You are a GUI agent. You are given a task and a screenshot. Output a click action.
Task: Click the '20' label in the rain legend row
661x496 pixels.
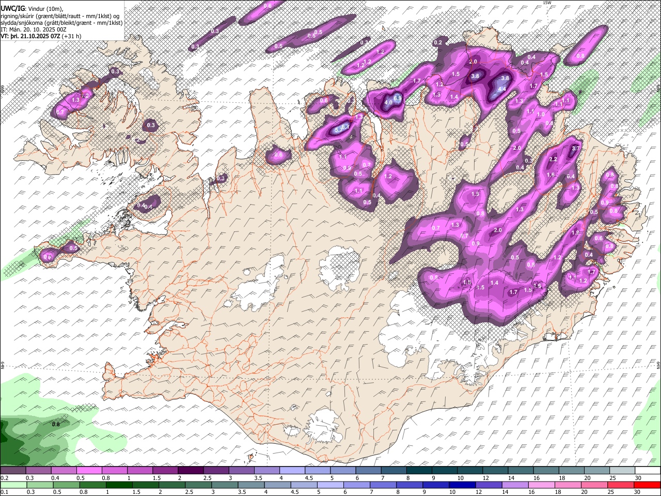584,492
